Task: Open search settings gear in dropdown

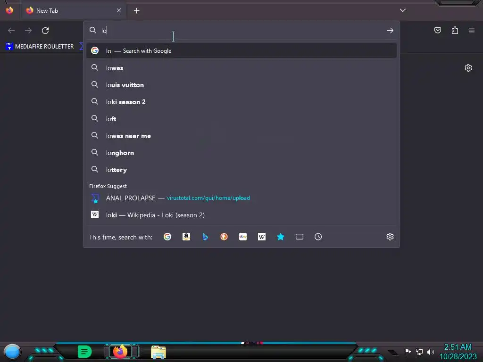Action: (x=390, y=237)
